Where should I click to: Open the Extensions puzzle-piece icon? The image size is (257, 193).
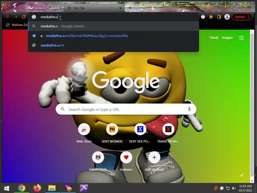[x=211, y=17]
